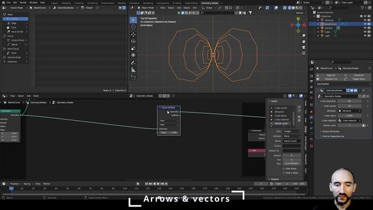Toggle visibility eye for Attractor object

click(365, 20)
